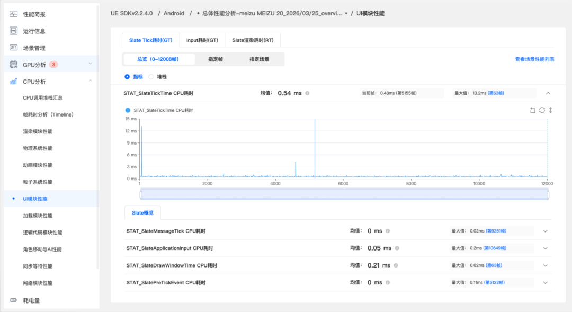This screenshot has width=572, height=312.
Task: Click the CPU分析 chart icon
Action: click(13, 82)
